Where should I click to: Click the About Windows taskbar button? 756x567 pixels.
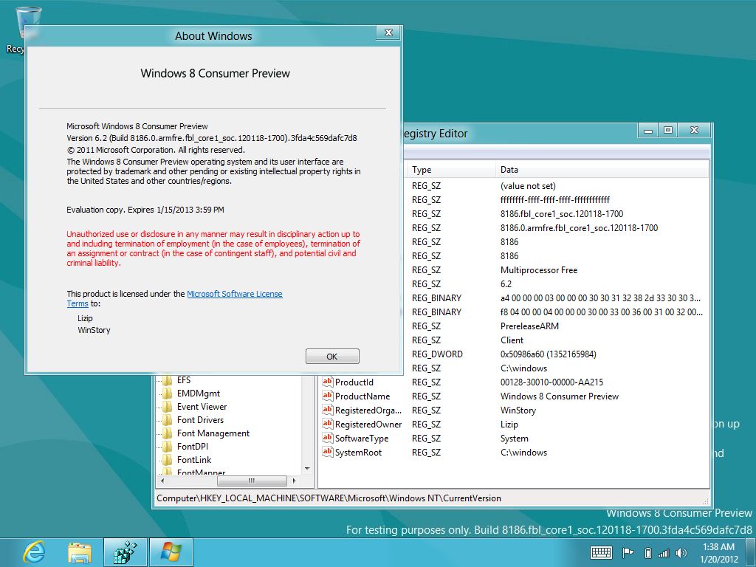point(171,551)
